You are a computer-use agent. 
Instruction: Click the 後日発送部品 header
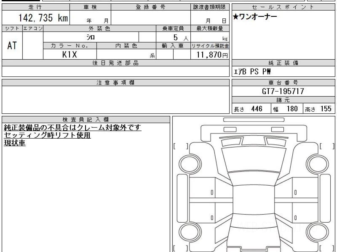click(x=116, y=63)
